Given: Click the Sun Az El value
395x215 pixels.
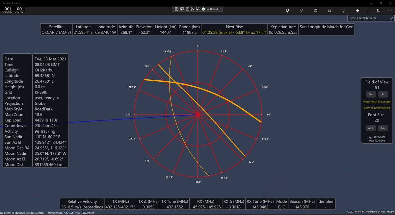Looking at the screenshot, I should (50, 142).
